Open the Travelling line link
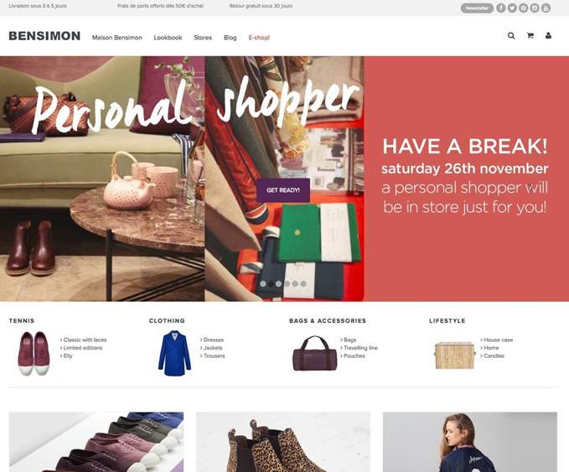The width and height of the screenshot is (569, 472). pos(359,348)
